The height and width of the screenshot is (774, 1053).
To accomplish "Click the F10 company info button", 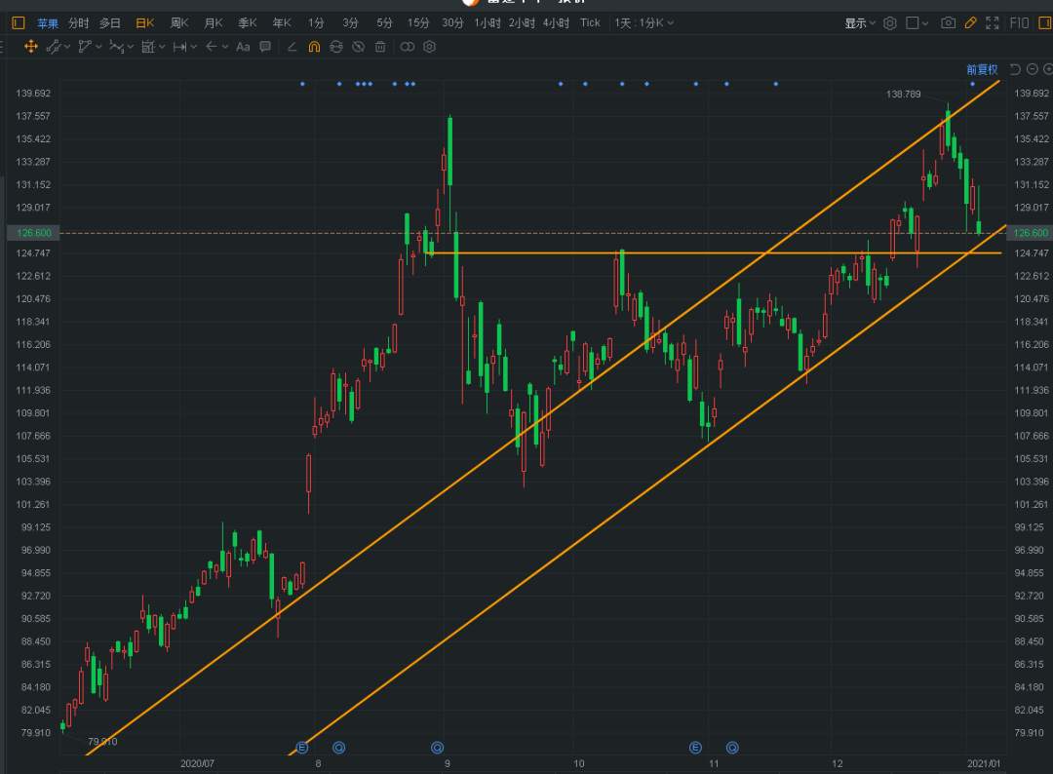I will tap(1020, 23).
